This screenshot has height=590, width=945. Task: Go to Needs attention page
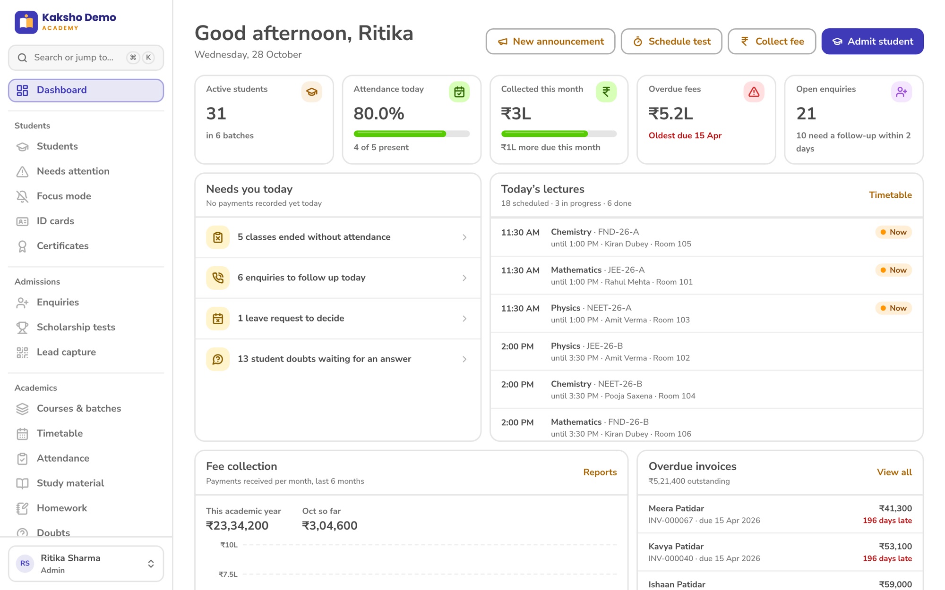pos(86,171)
